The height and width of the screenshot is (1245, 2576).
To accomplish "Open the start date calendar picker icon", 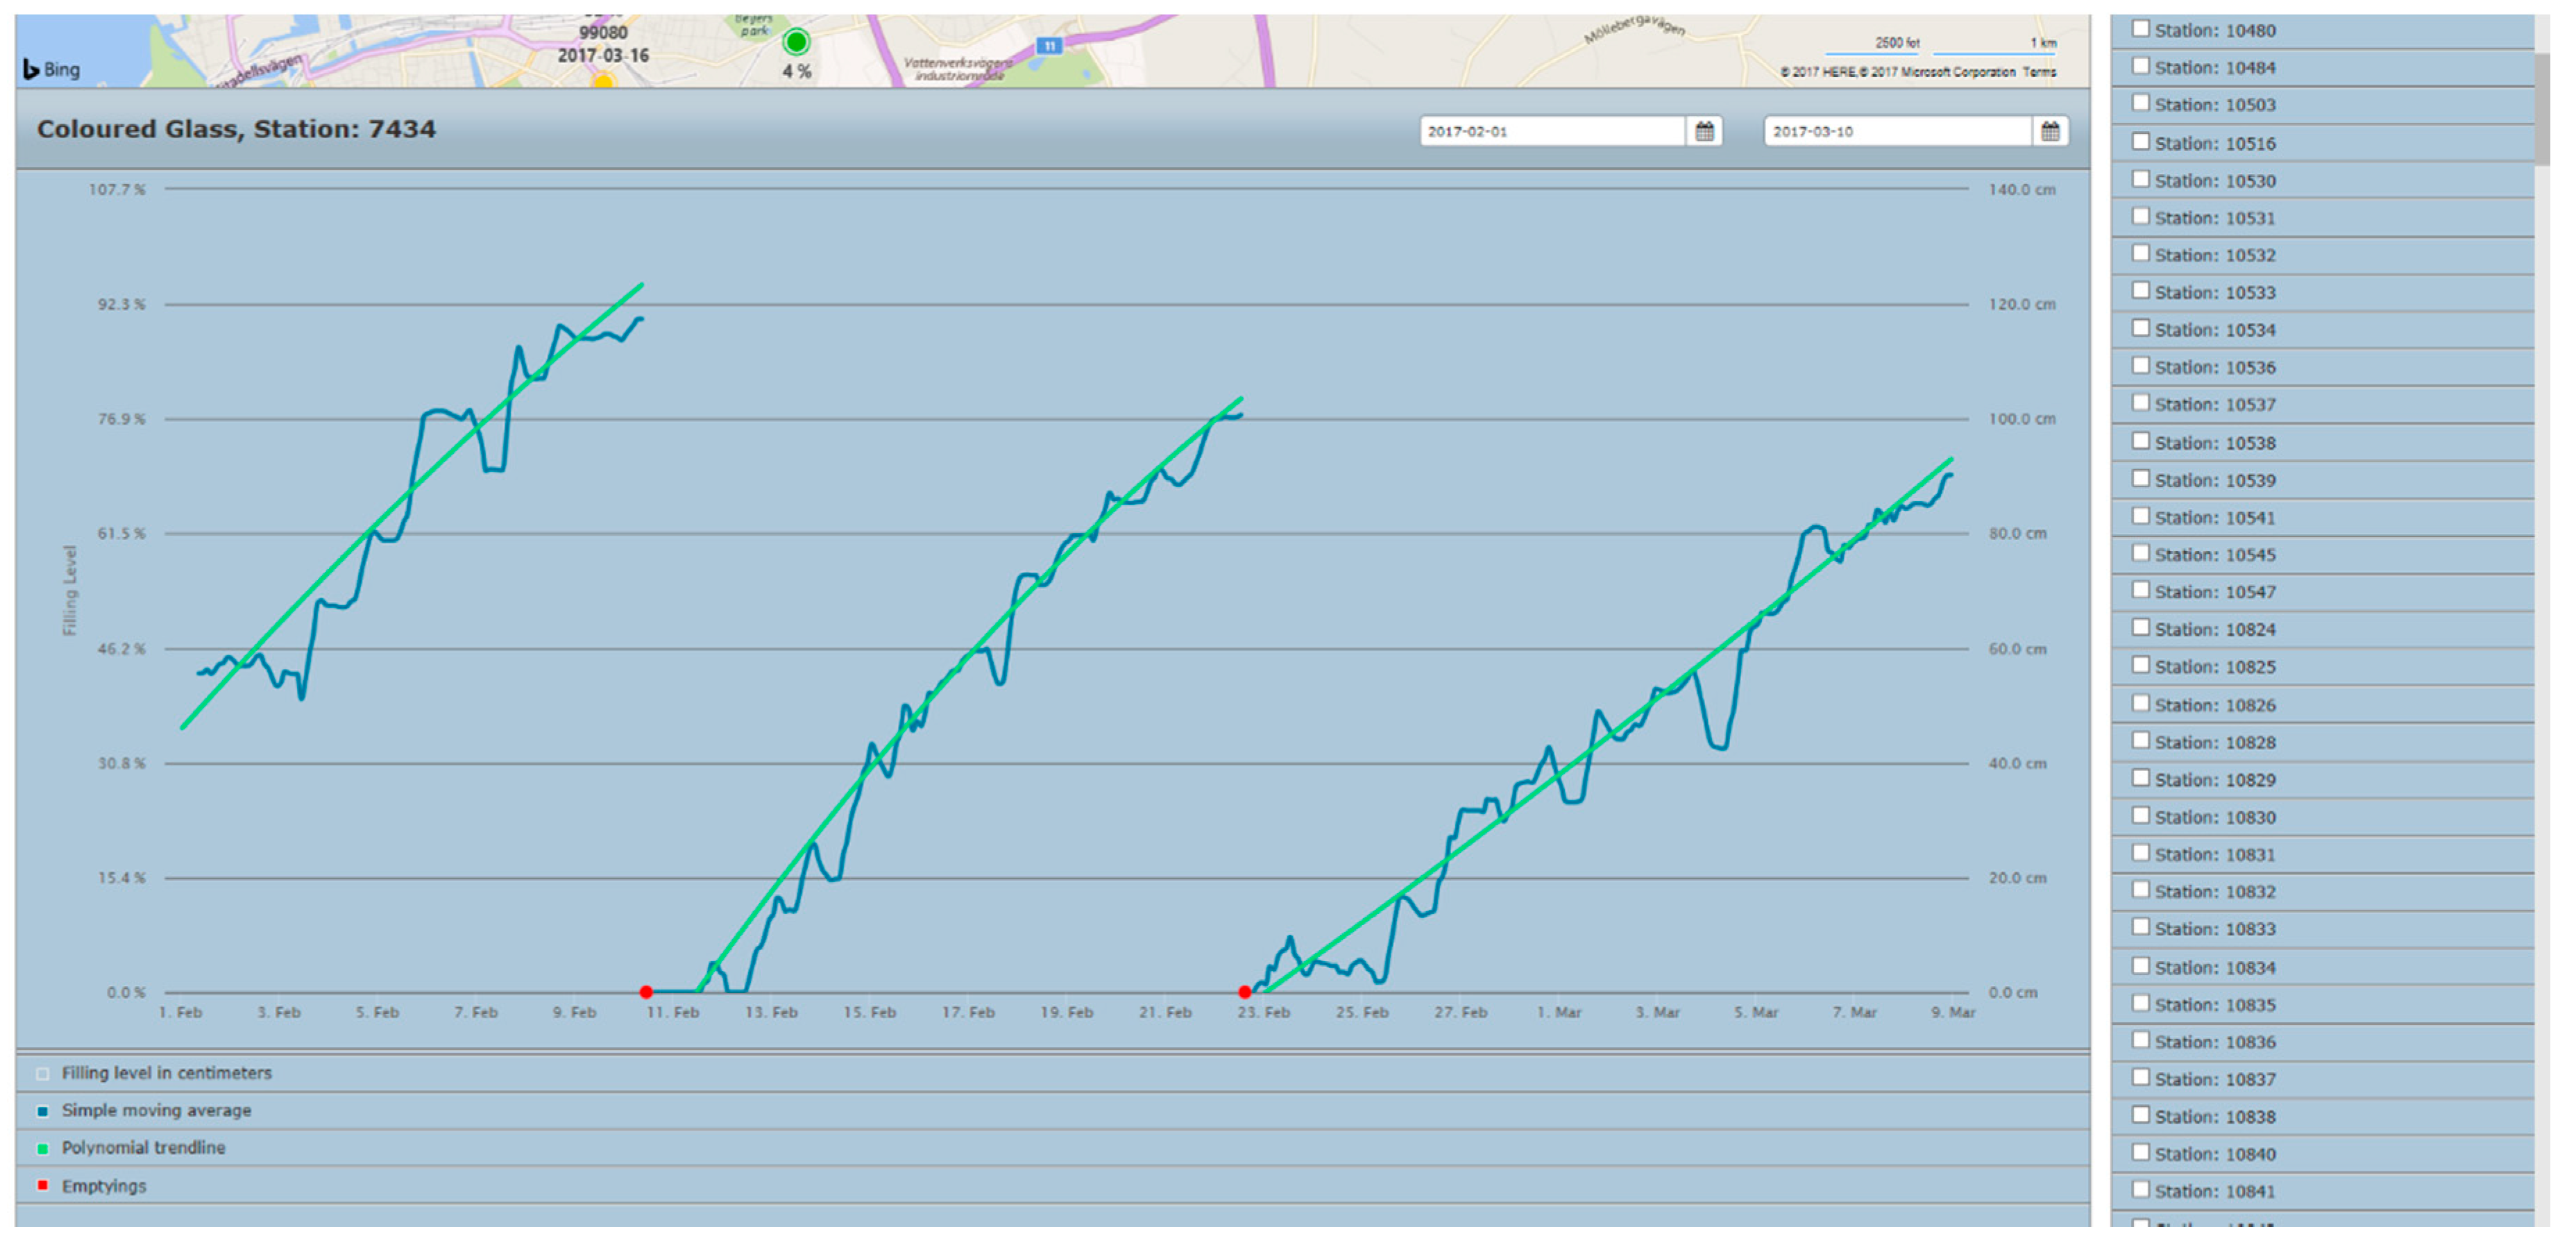I will [x=1704, y=131].
